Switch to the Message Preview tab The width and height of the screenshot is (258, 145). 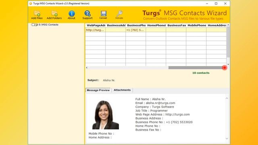[98, 90]
